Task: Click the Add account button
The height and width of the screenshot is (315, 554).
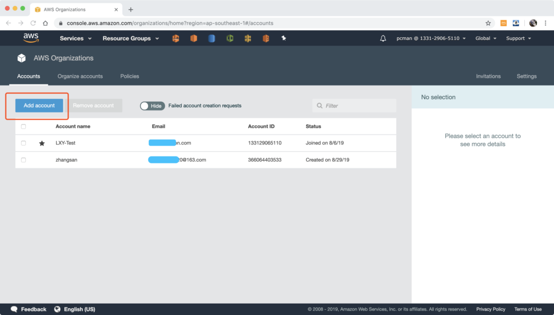Action: tap(39, 106)
